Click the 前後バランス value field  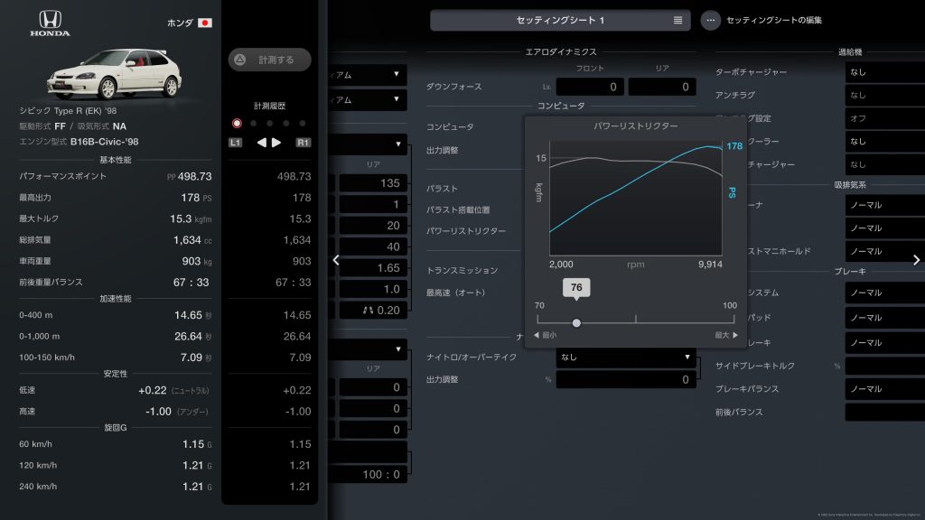click(x=885, y=412)
